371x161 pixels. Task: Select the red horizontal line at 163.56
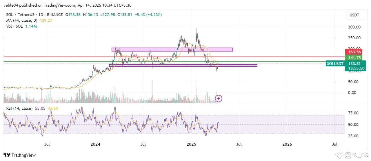[x=174, y=57]
